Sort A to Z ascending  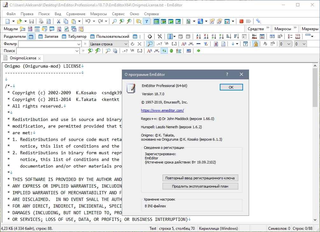(x=198, y=36)
